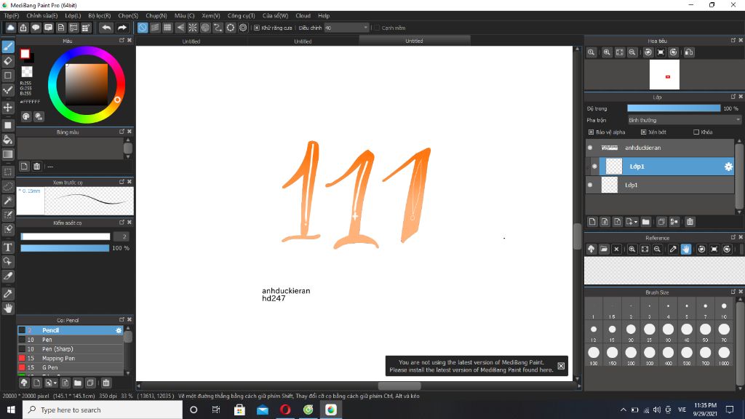The image size is (745, 419).
Task: Select the G Pen brush
Action: (71, 367)
